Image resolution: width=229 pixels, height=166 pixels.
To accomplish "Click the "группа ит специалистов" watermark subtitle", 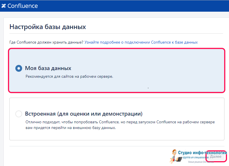I will click(x=195, y=157).
